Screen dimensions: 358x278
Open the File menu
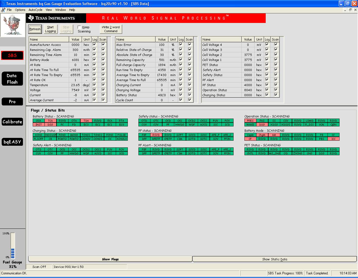point(9,10)
